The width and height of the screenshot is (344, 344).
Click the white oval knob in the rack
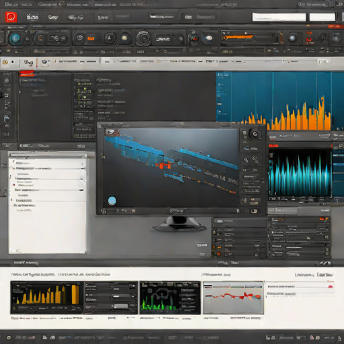click(x=209, y=38)
